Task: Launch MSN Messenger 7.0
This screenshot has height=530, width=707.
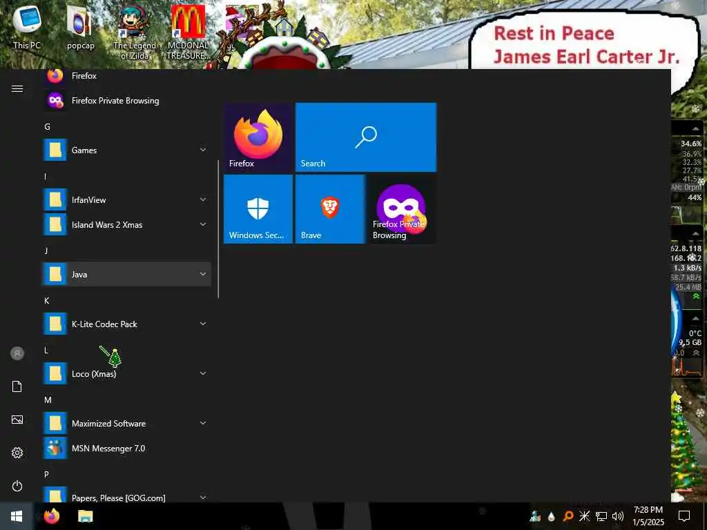Action: click(x=127, y=449)
